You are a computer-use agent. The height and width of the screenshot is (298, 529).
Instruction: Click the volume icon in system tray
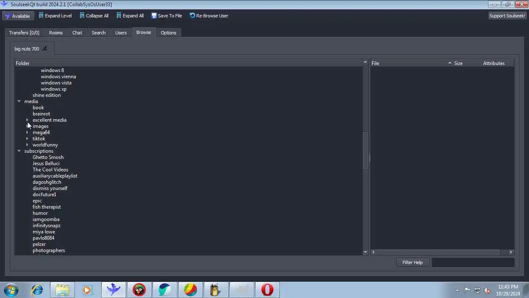(487, 290)
